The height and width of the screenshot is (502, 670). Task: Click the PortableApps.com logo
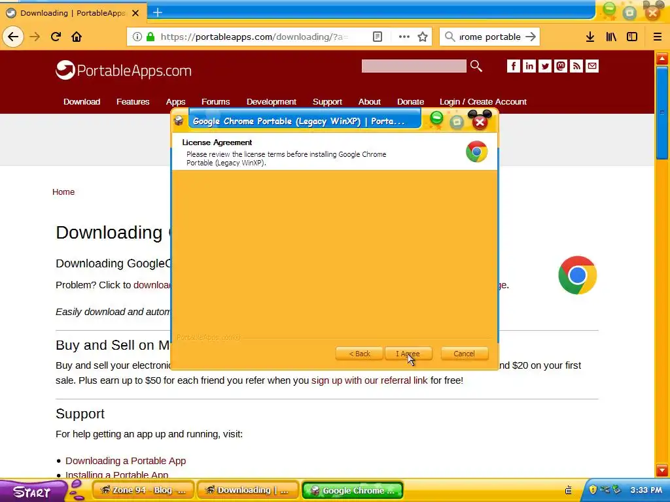(124, 70)
